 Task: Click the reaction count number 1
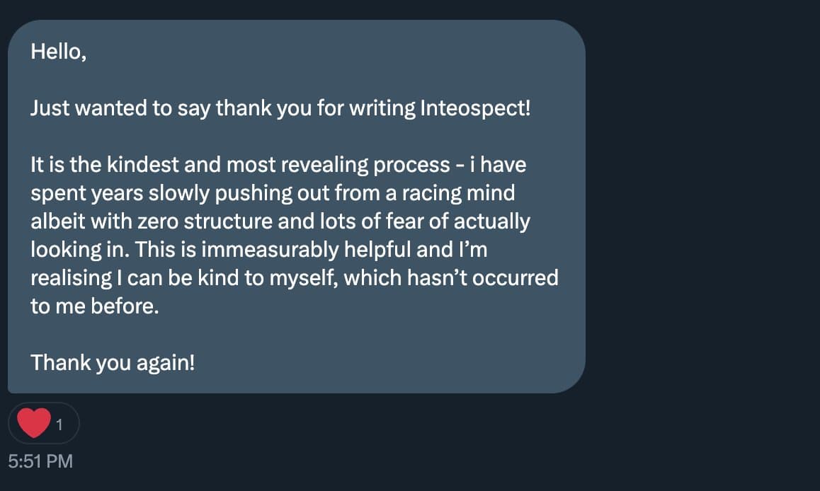59,424
